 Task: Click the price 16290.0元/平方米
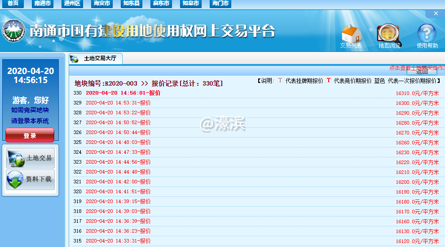pyautogui.click(x=418, y=113)
